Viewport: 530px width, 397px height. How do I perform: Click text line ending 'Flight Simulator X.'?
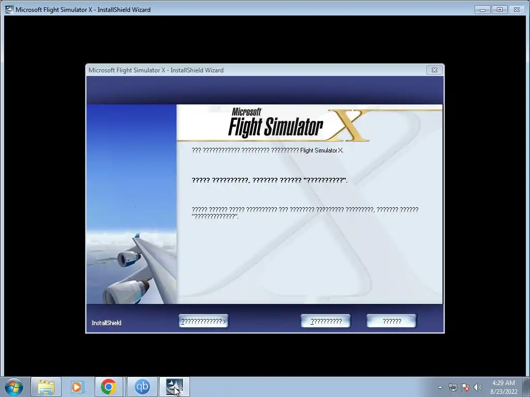pos(268,150)
